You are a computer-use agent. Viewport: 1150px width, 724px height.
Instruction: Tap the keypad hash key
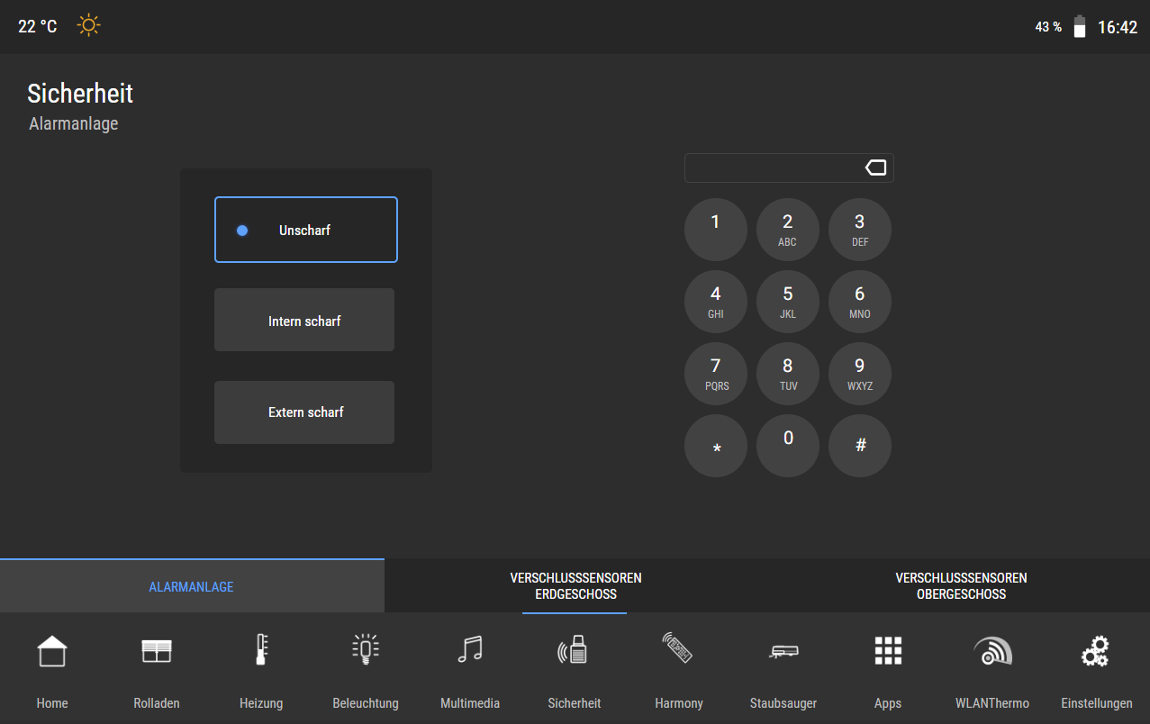860,446
